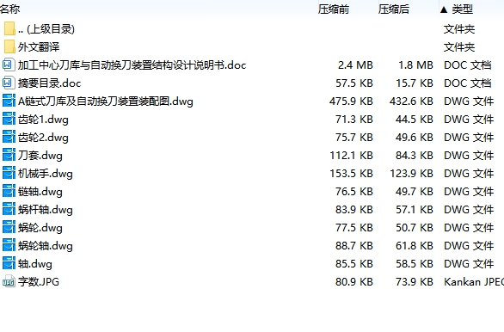
Task: Click the 1.8 MB compressed size value
Action: point(415,65)
